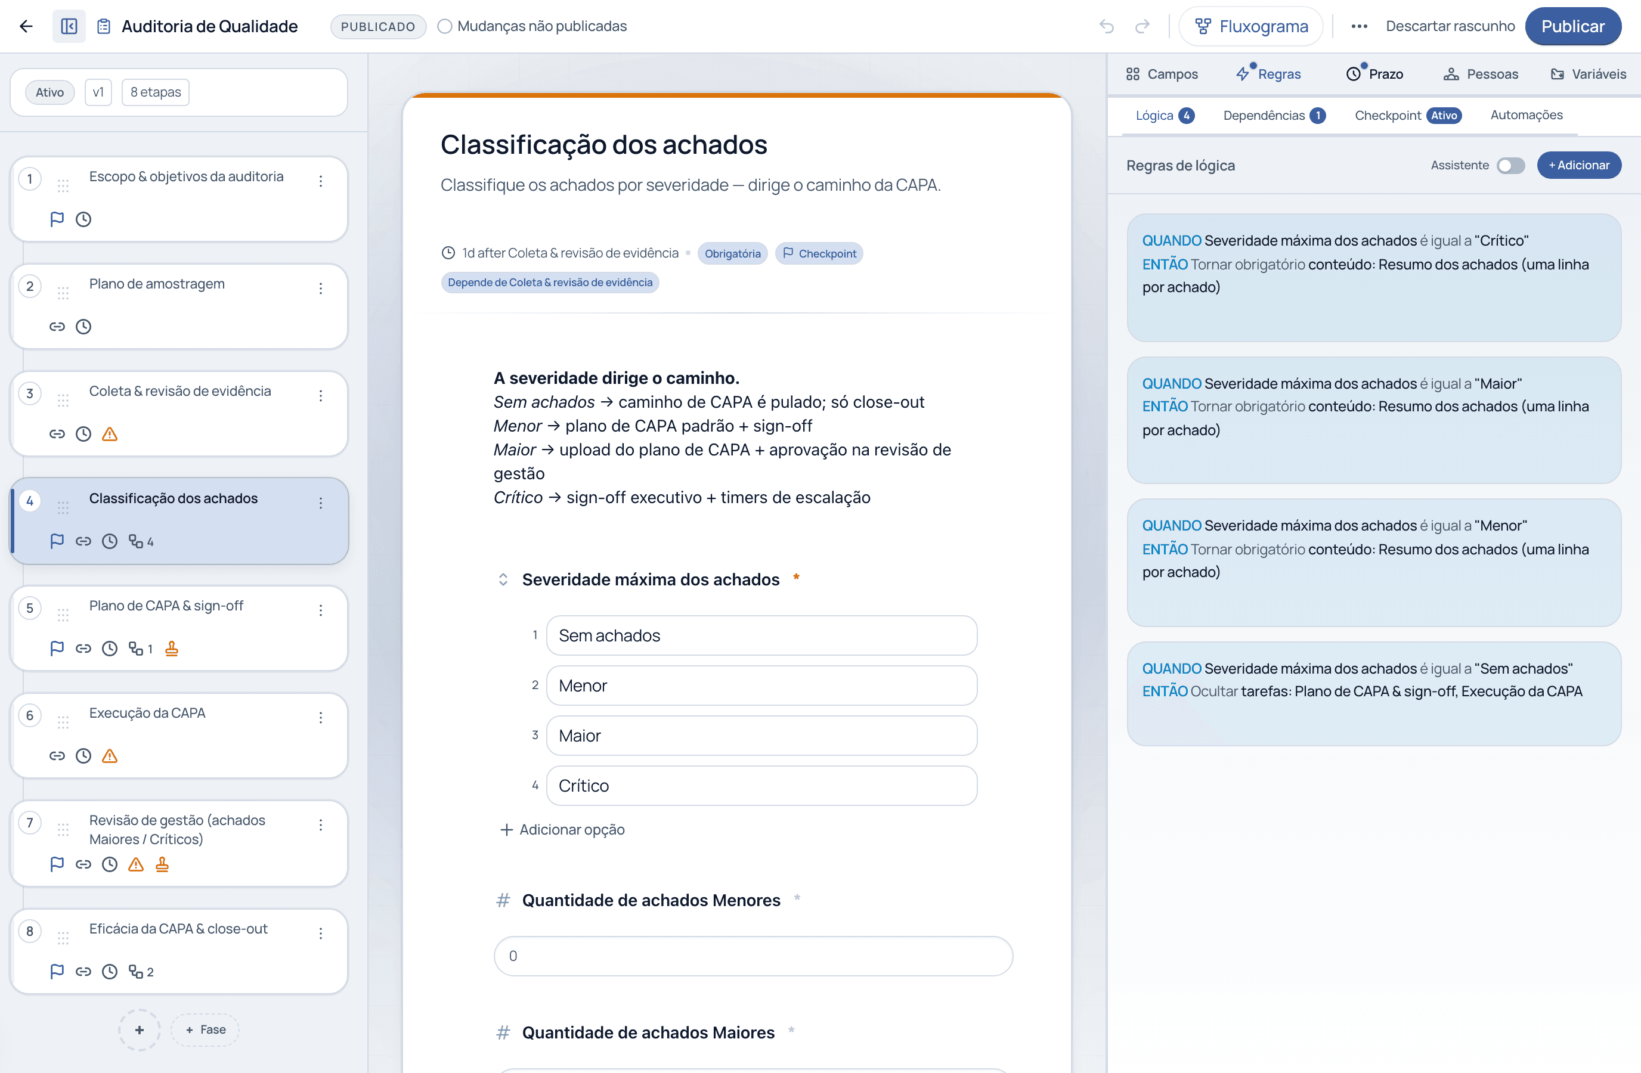Click Quantidade de achados Menores number input
This screenshot has width=1641, height=1073.
pyautogui.click(x=753, y=956)
